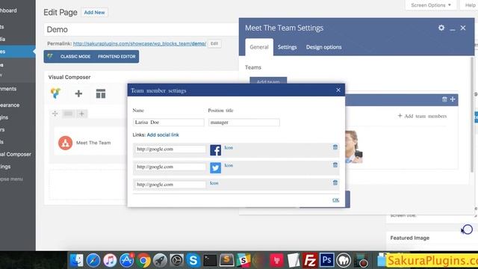Delete the Facebook social link row

[335, 147]
